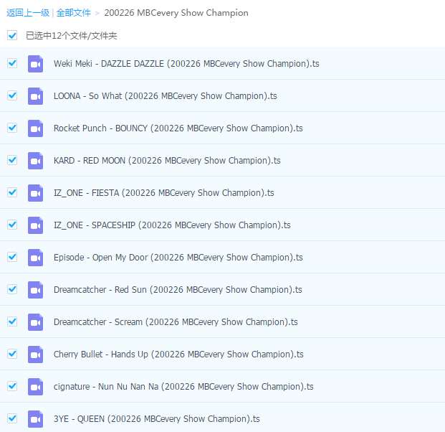Viewport: 445px width, 432px height.
Task: Uncheck LOONA So What file checkbox
Action: (x=12, y=95)
